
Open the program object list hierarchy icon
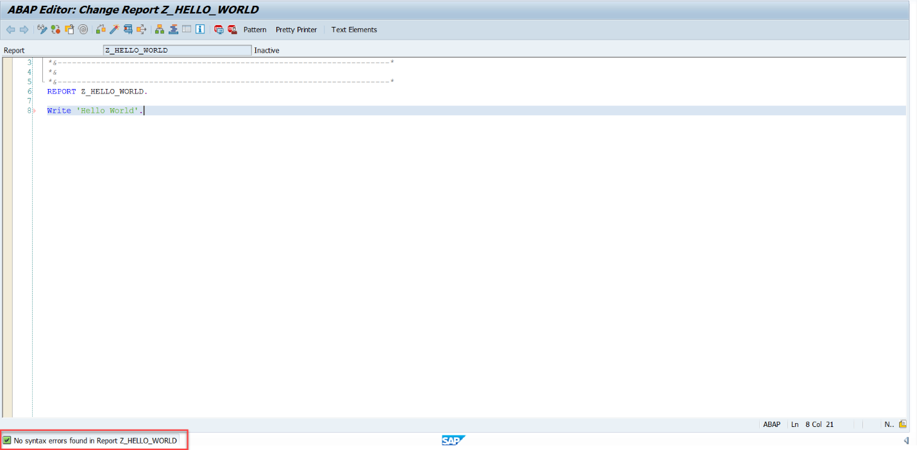pyautogui.click(x=158, y=29)
